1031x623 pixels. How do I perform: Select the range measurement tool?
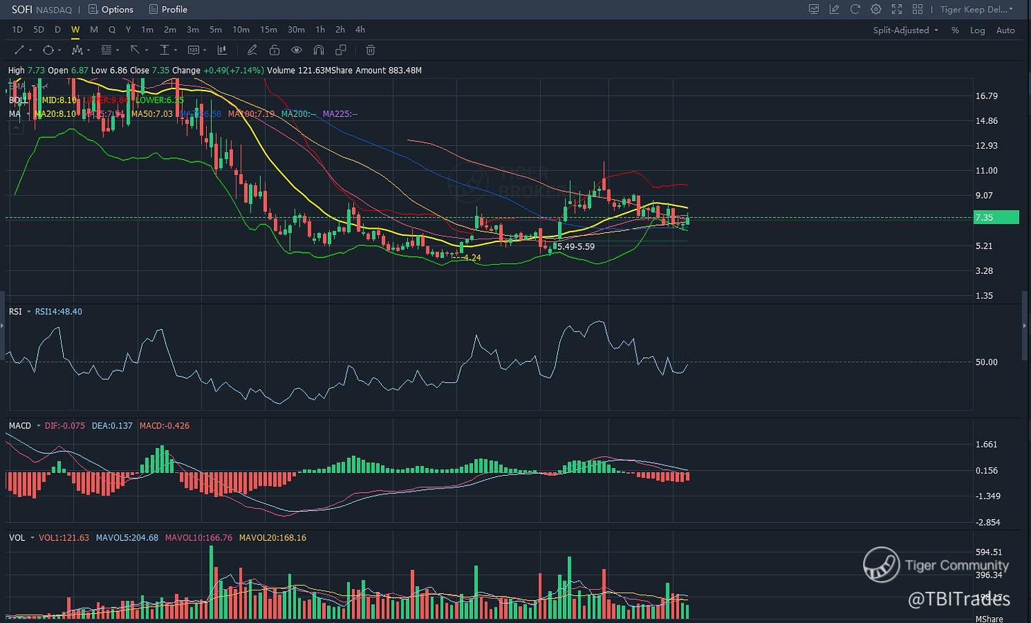click(x=164, y=50)
